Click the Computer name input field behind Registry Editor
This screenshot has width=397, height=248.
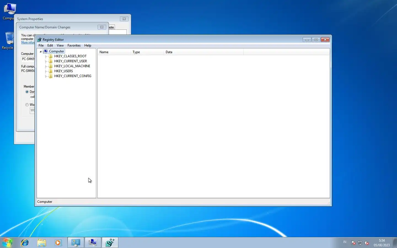(28, 59)
